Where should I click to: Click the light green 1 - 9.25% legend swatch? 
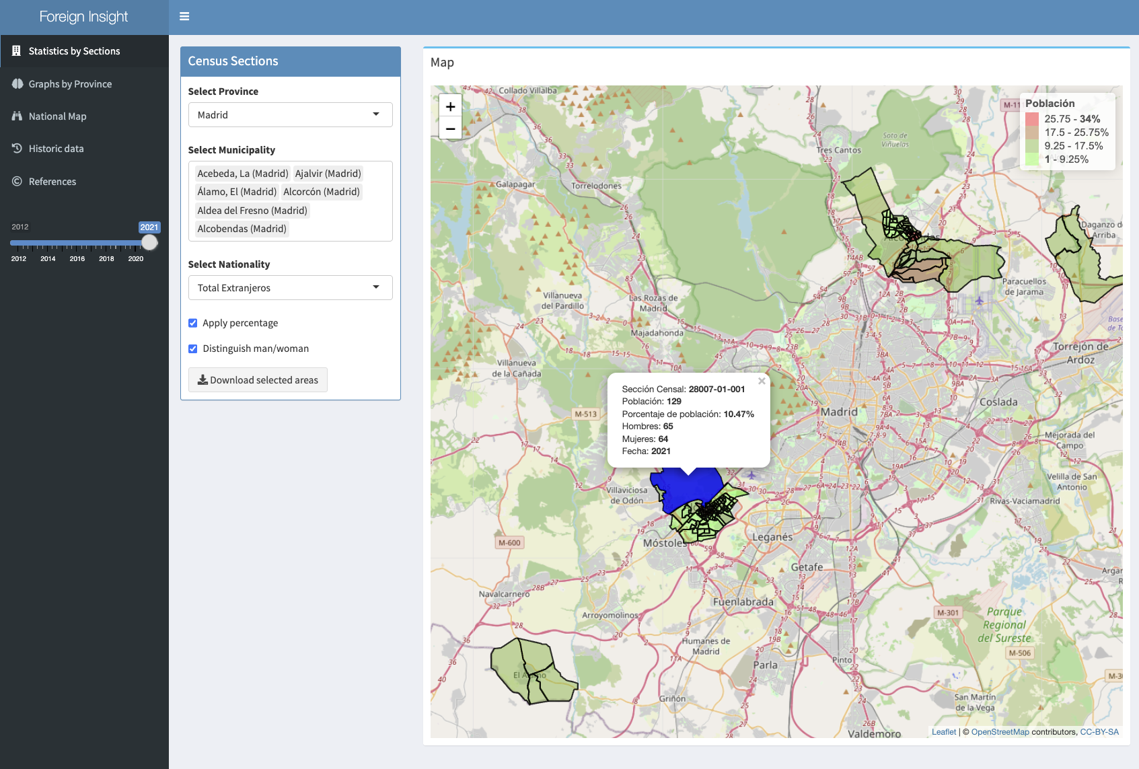click(x=1032, y=159)
